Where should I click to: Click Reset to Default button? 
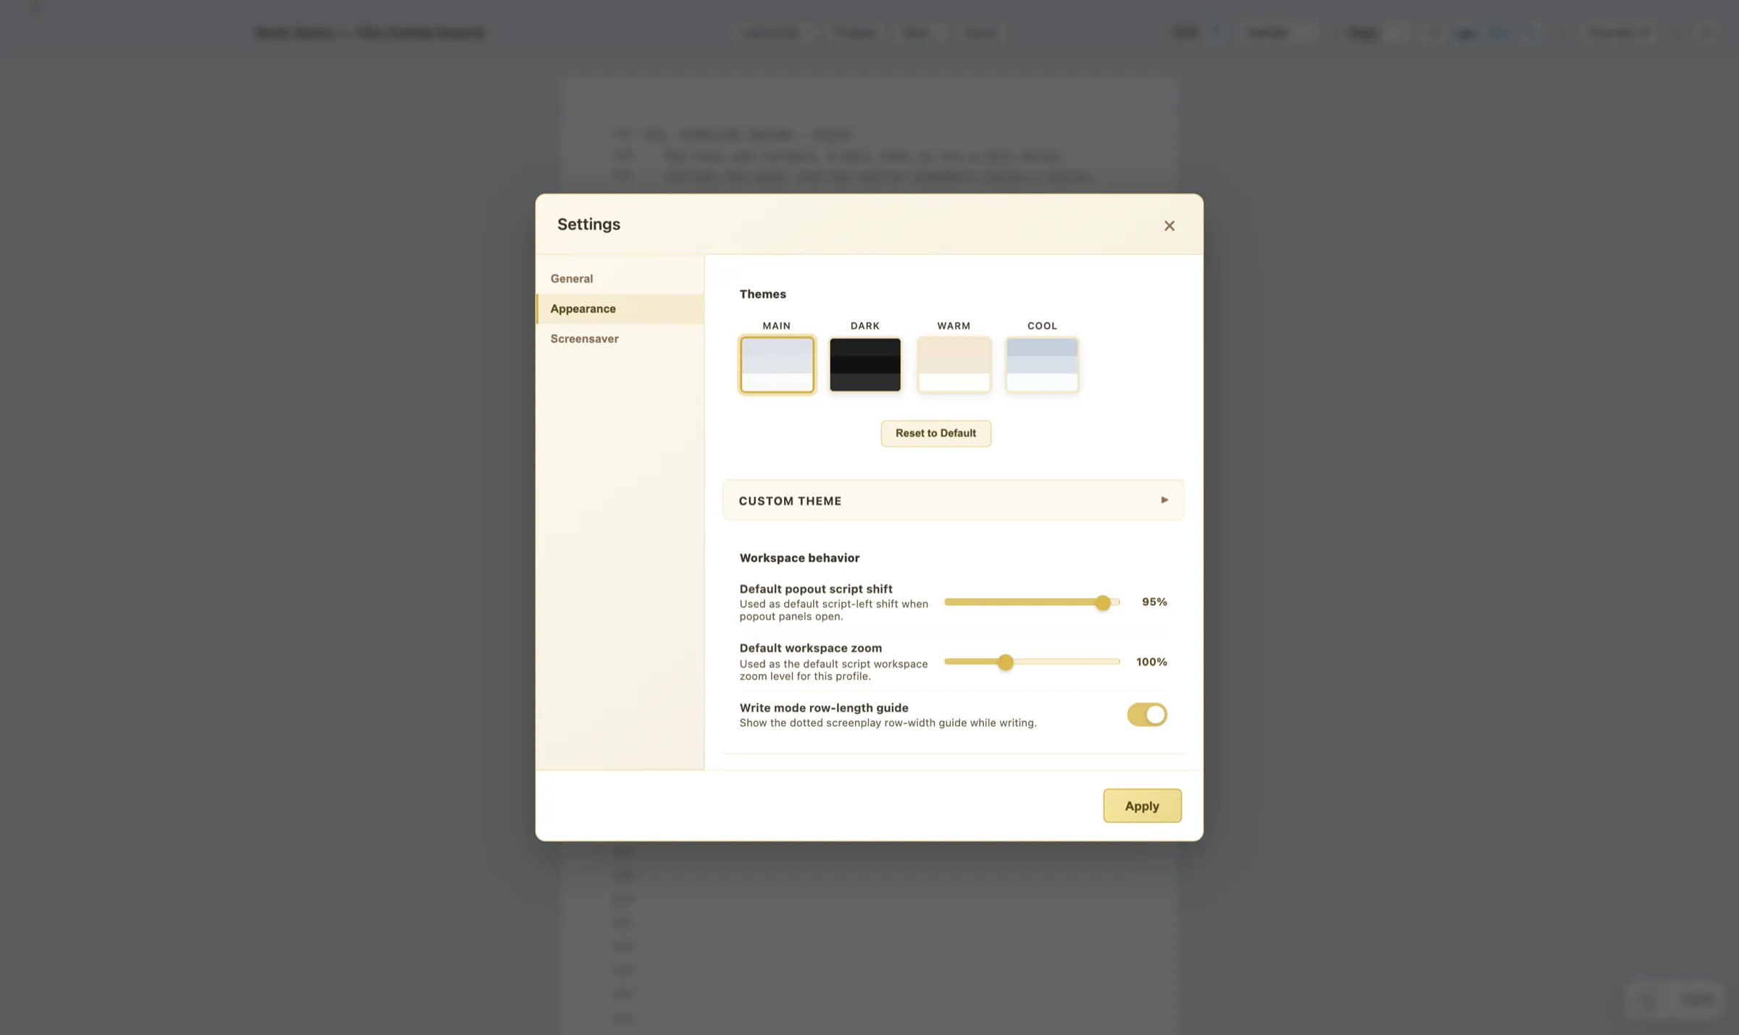pyautogui.click(x=935, y=433)
